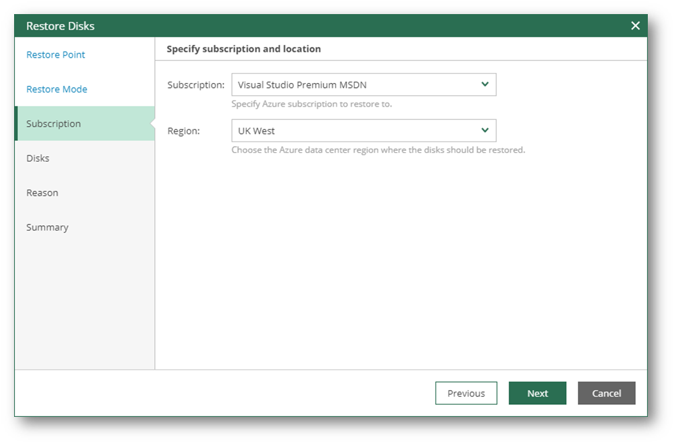Select the Reason step in the sidebar
This screenshot has height=445, width=676.
(42, 193)
